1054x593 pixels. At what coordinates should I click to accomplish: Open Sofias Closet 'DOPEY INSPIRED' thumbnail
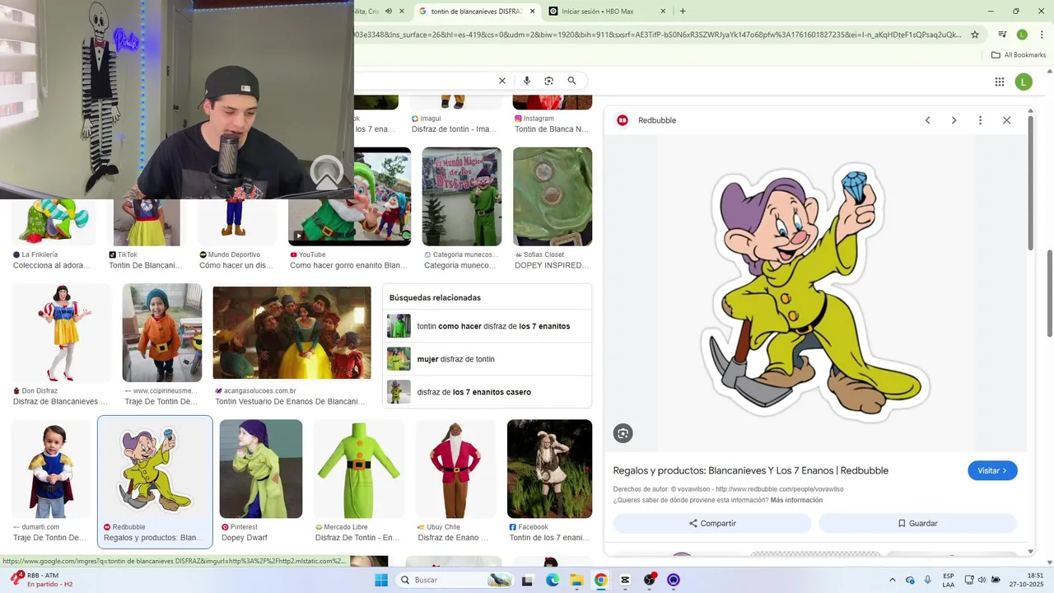point(553,197)
